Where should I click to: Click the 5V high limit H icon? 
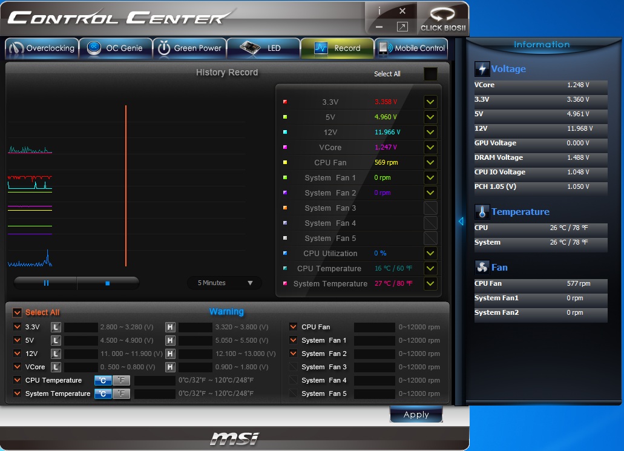pos(170,340)
